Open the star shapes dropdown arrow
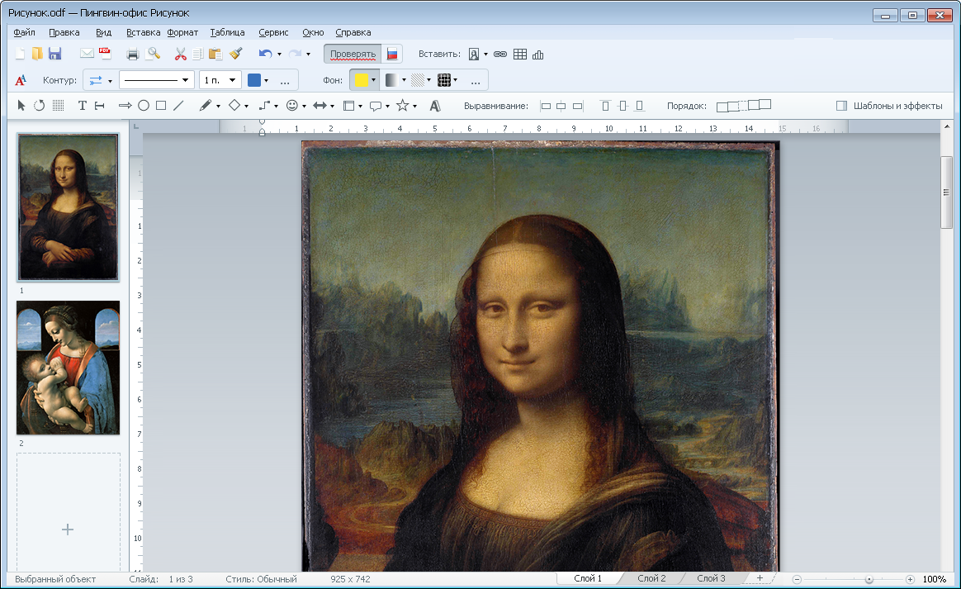The height and width of the screenshot is (589, 961). pyautogui.click(x=414, y=106)
